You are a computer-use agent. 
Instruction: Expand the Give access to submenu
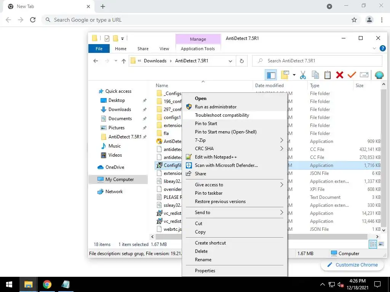(x=235, y=185)
